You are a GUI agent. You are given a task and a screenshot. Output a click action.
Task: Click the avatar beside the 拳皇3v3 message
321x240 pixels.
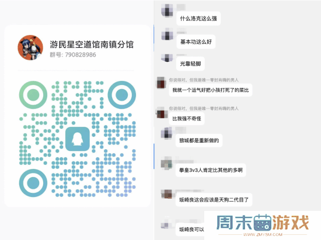coord(166,163)
